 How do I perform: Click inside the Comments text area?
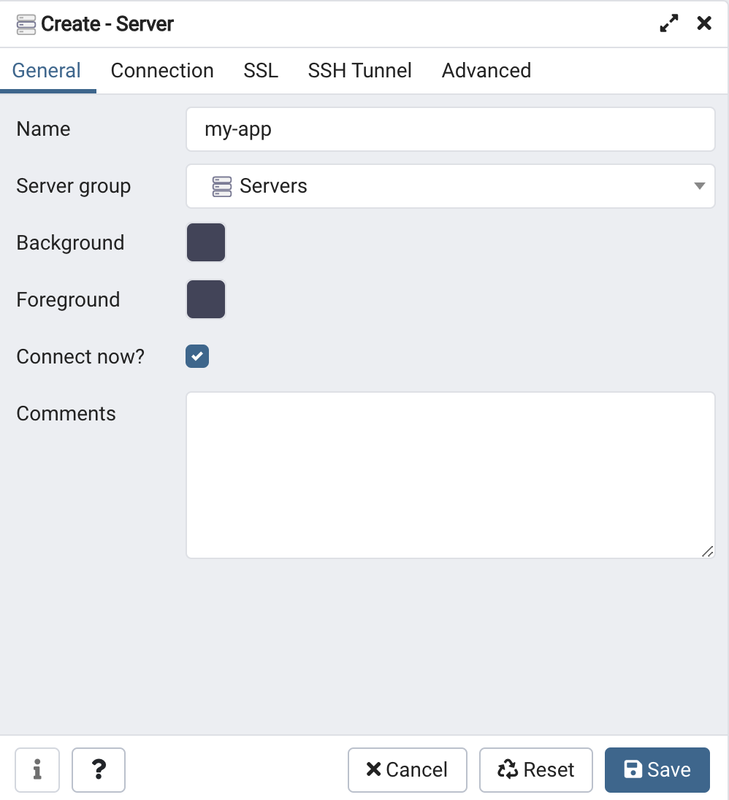point(450,475)
